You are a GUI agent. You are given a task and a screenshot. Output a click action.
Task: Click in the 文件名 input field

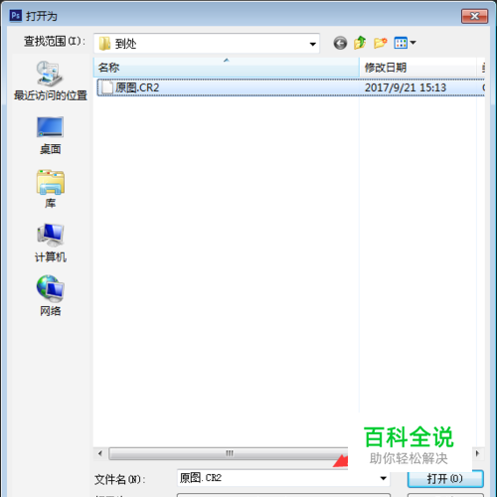(x=277, y=478)
